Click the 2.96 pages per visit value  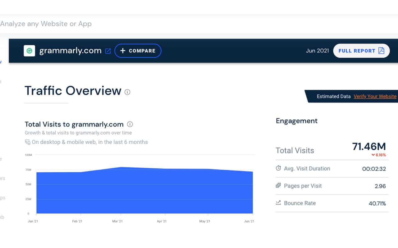[380, 186]
